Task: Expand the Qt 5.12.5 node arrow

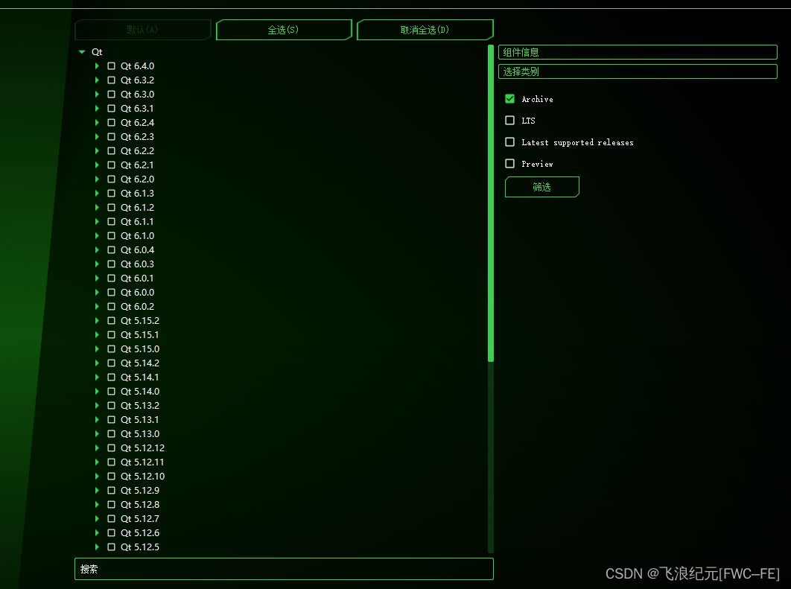Action: [x=97, y=547]
